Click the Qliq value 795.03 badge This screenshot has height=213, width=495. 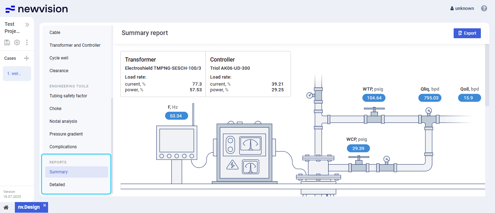(430, 98)
